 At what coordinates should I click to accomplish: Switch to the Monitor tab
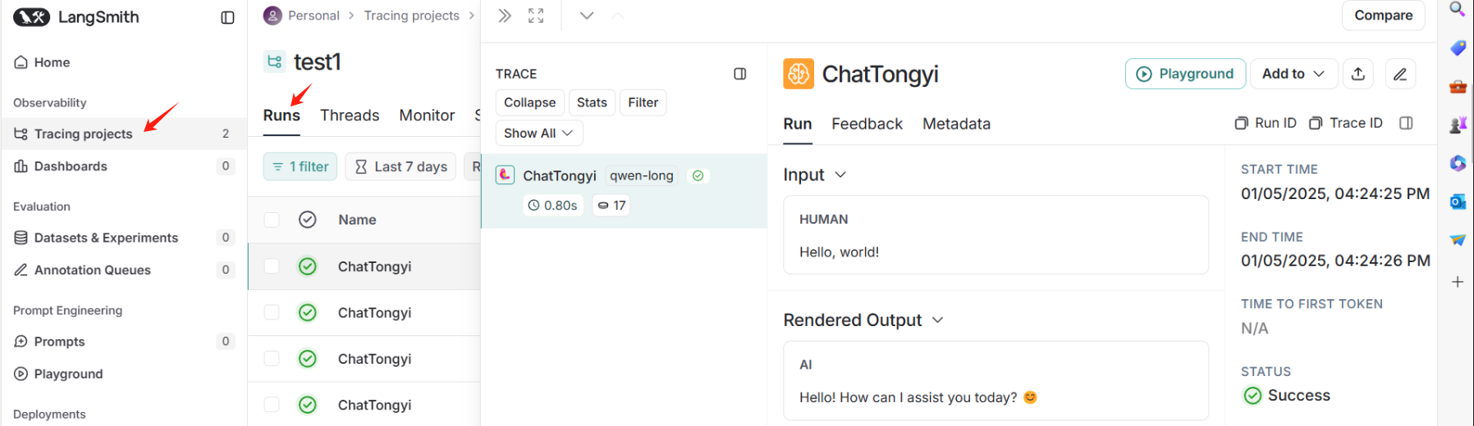tap(427, 116)
